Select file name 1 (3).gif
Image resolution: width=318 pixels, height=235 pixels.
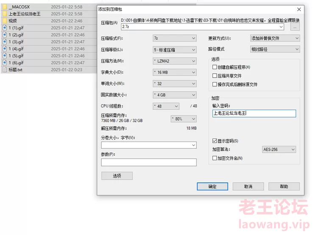[16, 42]
